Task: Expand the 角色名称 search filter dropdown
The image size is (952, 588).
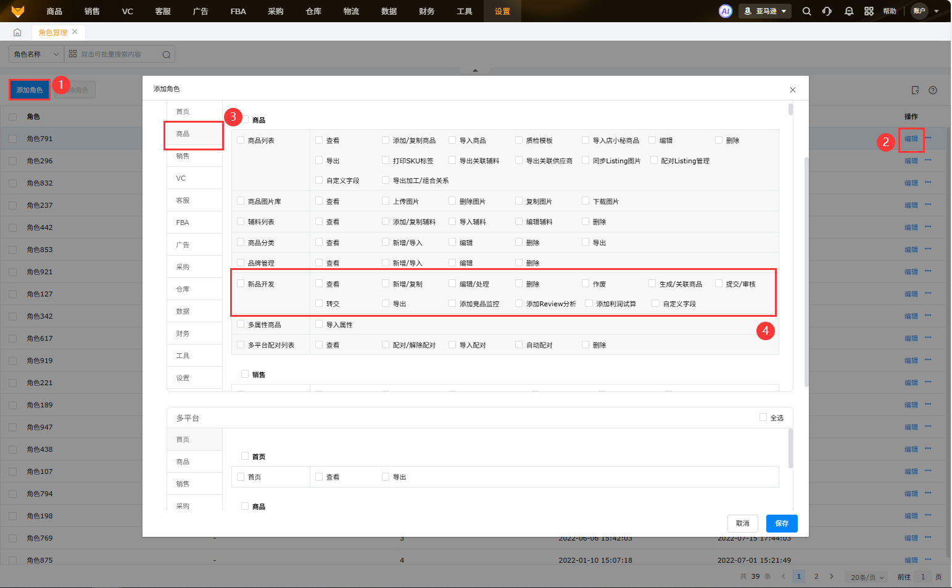Action: [36, 54]
